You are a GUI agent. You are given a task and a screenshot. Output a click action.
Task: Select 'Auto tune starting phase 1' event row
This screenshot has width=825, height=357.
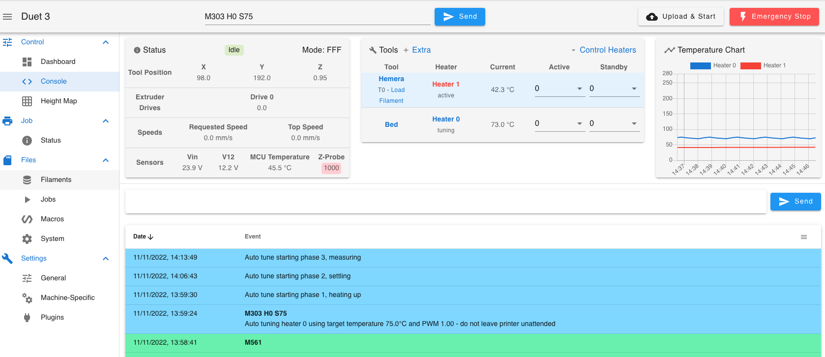pyautogui.click(x=473, y=295)
